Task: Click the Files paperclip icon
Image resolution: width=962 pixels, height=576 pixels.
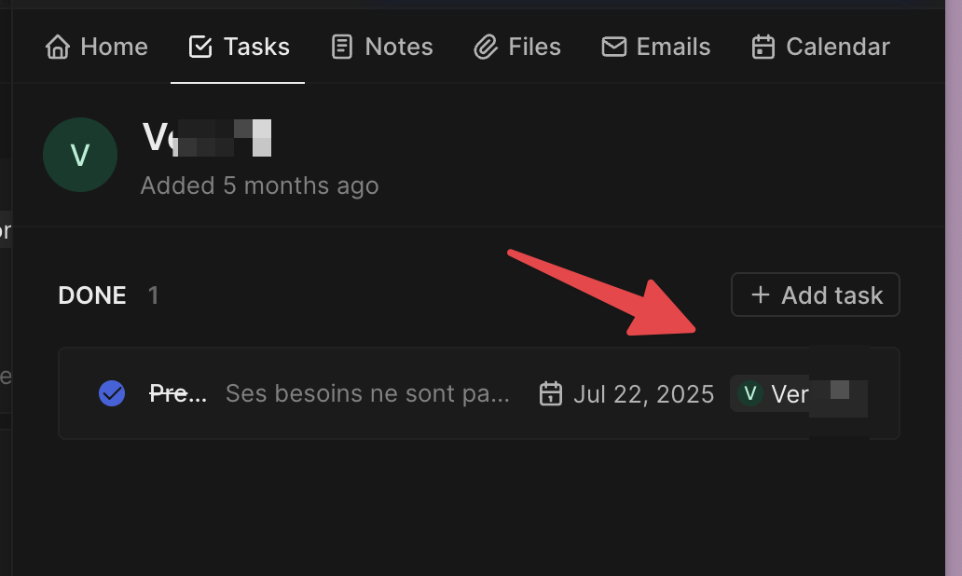Action: pyautogui.click(x=486, y=47)
